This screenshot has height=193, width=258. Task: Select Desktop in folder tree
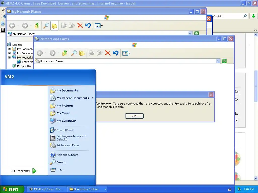(17, 45)
